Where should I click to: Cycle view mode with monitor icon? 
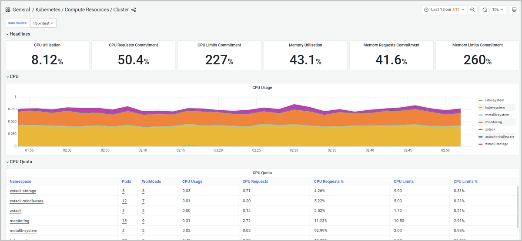(x=514, y=10)
